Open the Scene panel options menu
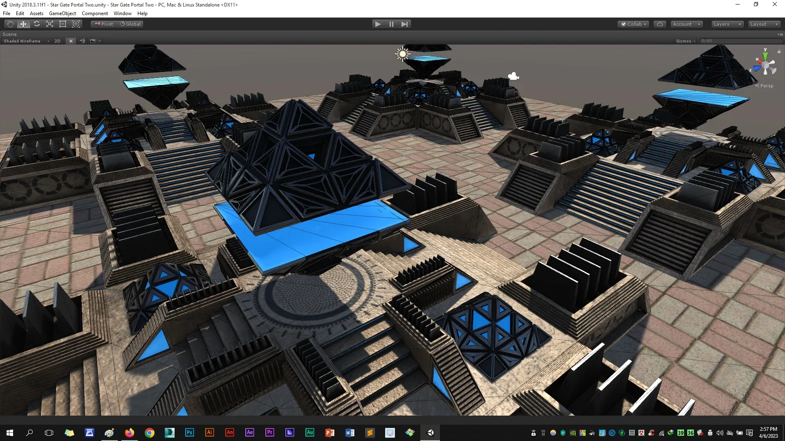Image resolution: width=785 pixels, height=441 pixels. pyautogui.click(x=780, y=34)
